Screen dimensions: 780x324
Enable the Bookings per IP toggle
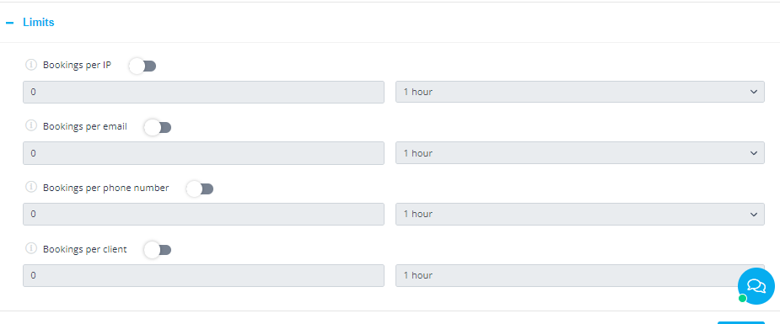(143, 66)
